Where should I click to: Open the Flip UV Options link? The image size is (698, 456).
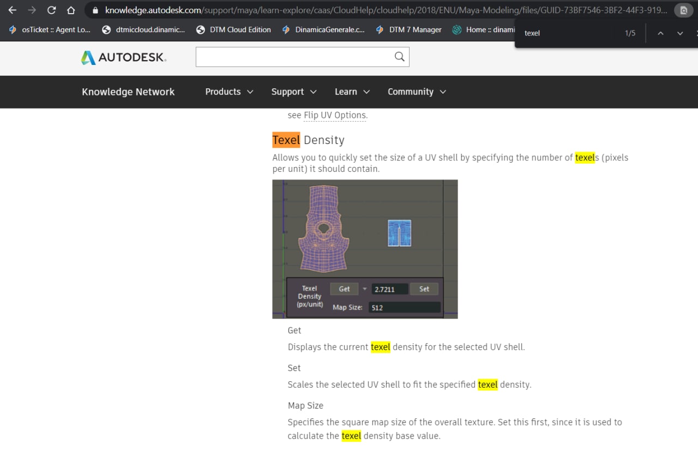click(335, 115)
